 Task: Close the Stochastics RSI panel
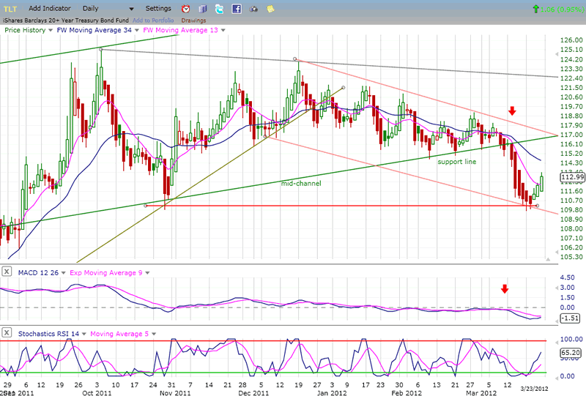(6, 334)
